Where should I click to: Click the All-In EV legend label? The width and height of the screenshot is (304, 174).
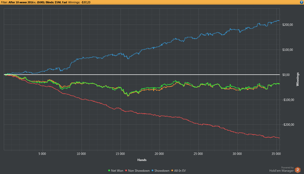click(180, 171)
